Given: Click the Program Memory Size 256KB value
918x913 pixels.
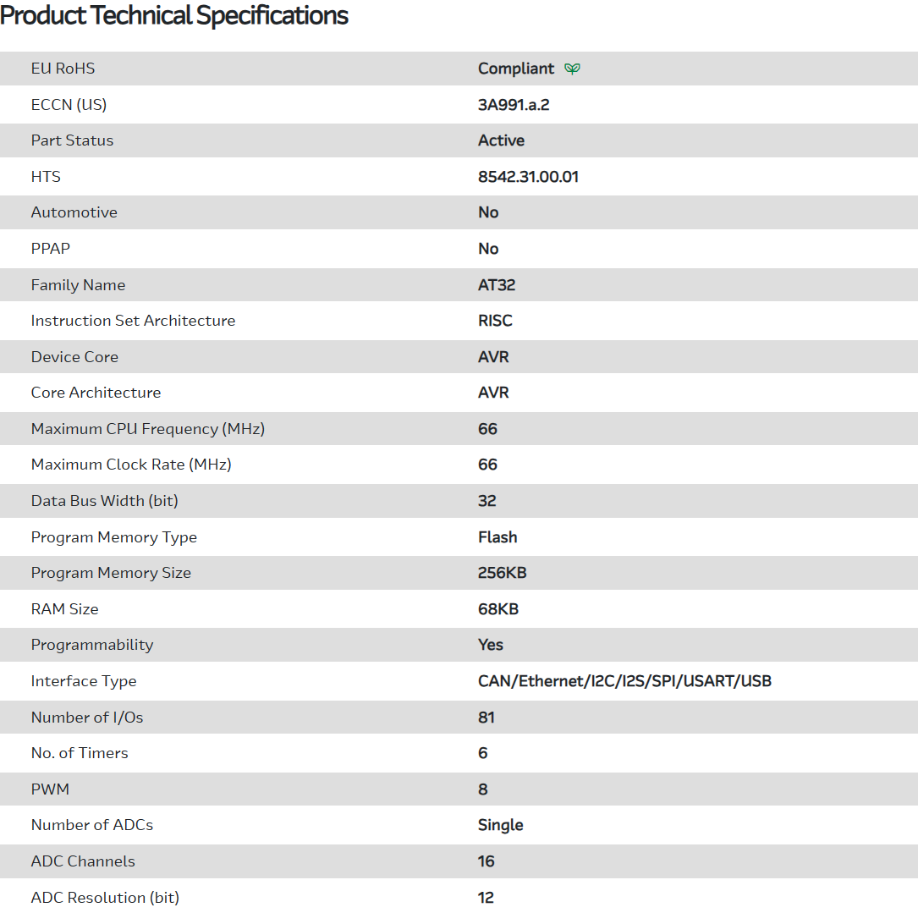Looking at the screenshot, I should [502, 573].
